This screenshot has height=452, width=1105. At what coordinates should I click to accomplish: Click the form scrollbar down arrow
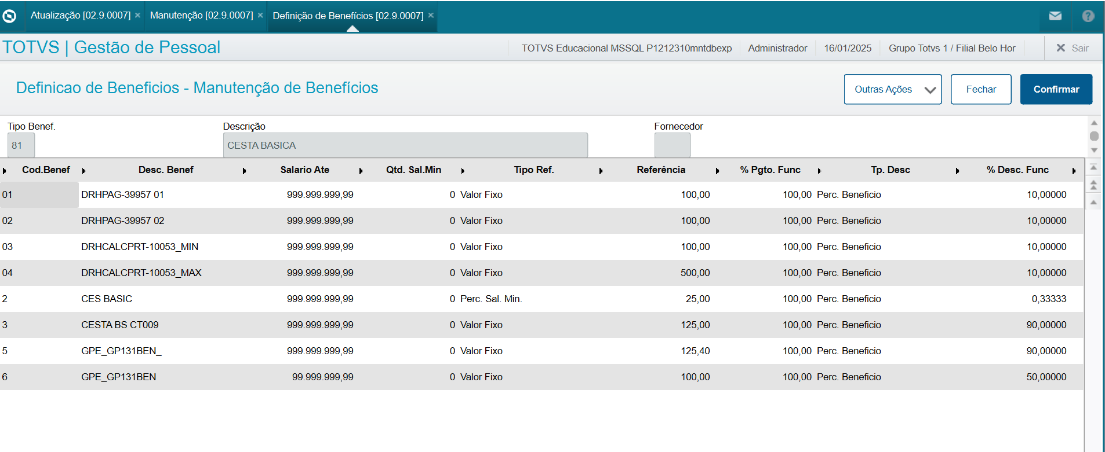tap(1094, 150)
